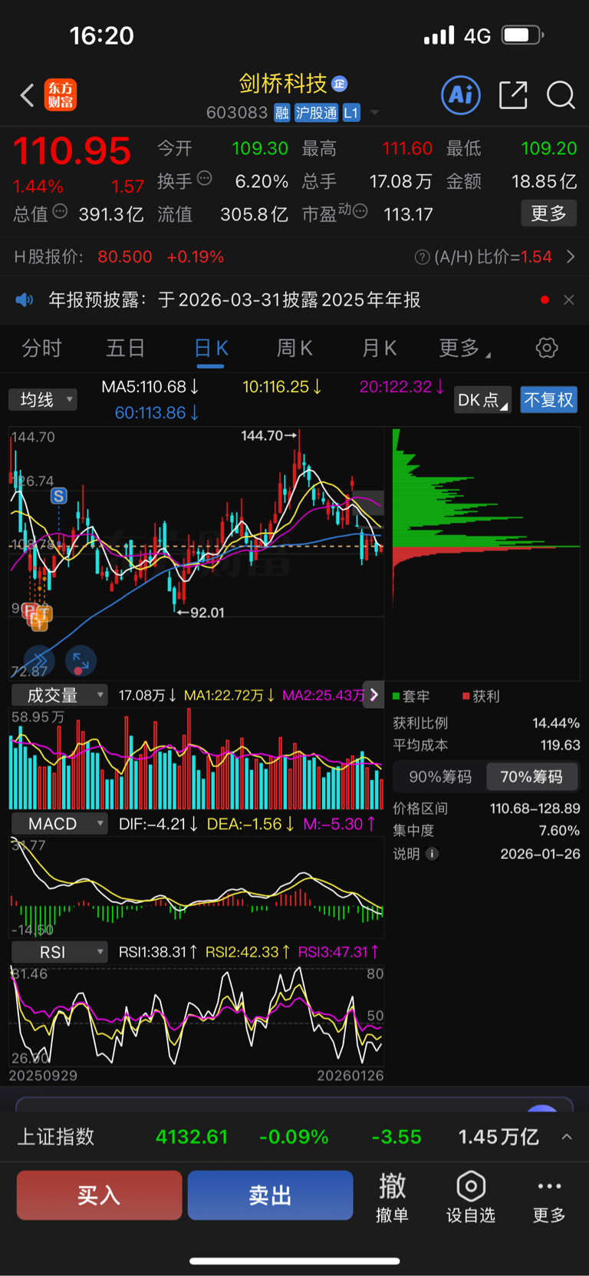This screenshot has width=589, height=1276.
Task: Switch to the 周K tab
Action: coord(294,349)
